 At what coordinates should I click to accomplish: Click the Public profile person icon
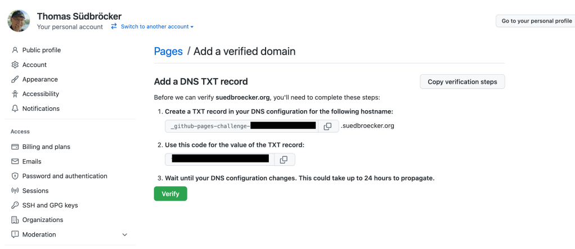pos(15,50)
